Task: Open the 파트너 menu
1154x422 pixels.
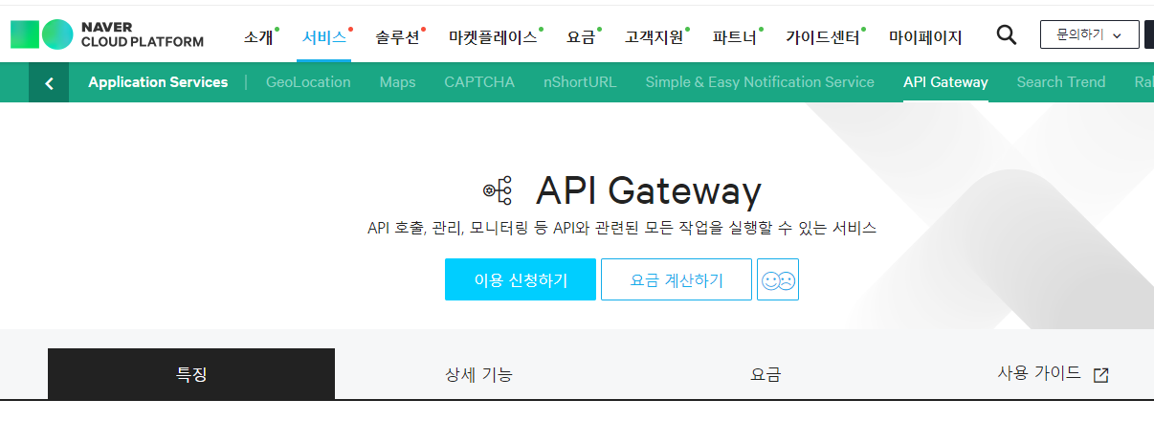Action: 735,37
